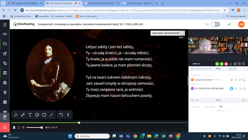This screenshot has height=140, width=248.
Task: Open the video player icon in sidebar
Action: (5, 73)
